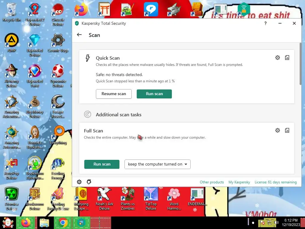
Task: Select Noah's Ark Deluxe desktop icon
Action: point(105,198)
